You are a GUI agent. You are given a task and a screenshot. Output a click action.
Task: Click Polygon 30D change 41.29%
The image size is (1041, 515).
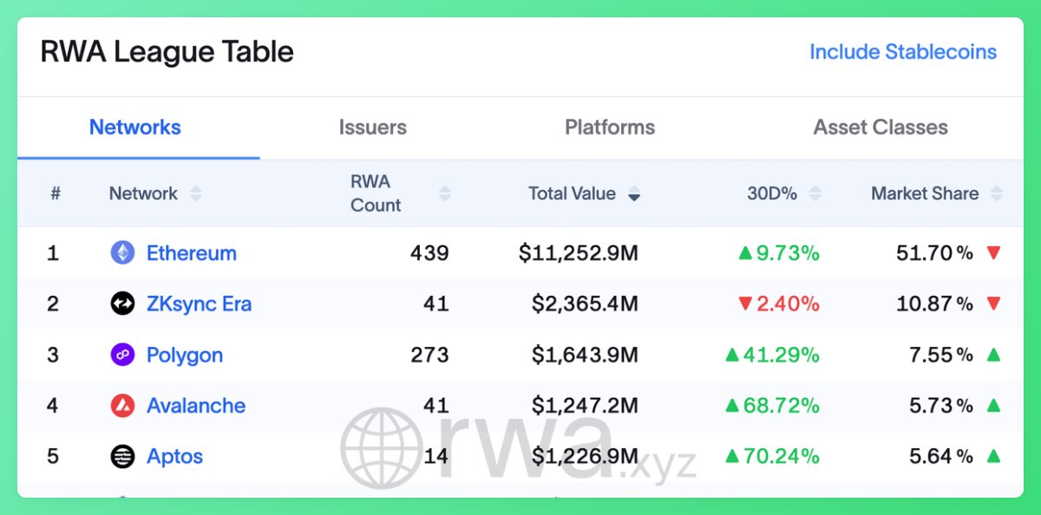tap(772, 355)
